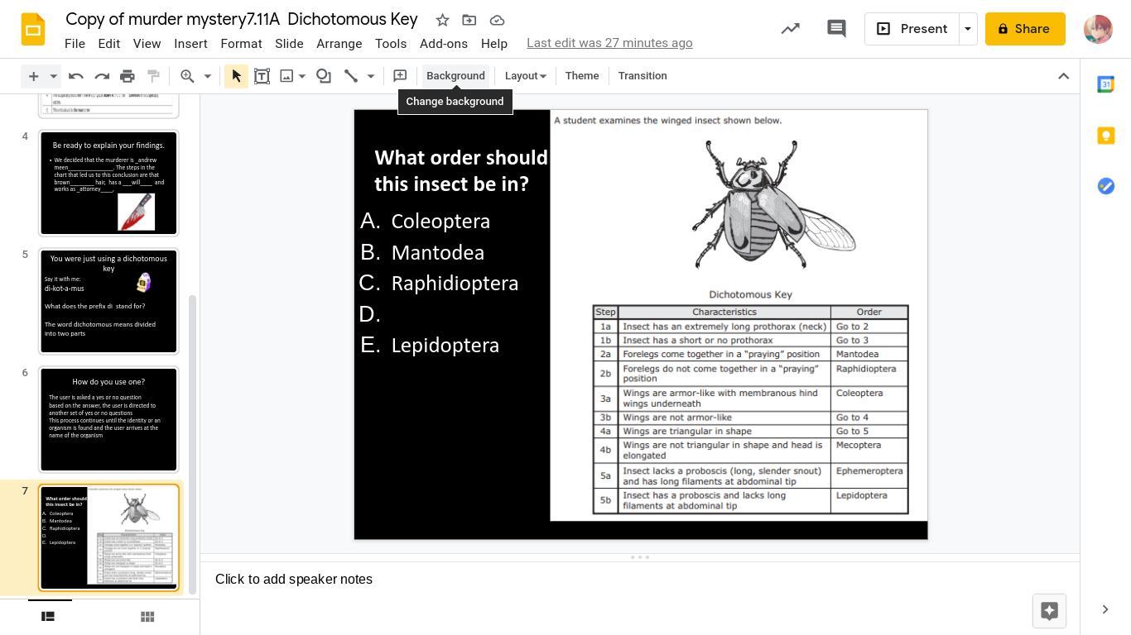
Task: Open the Insert menu
Action: 190,43
